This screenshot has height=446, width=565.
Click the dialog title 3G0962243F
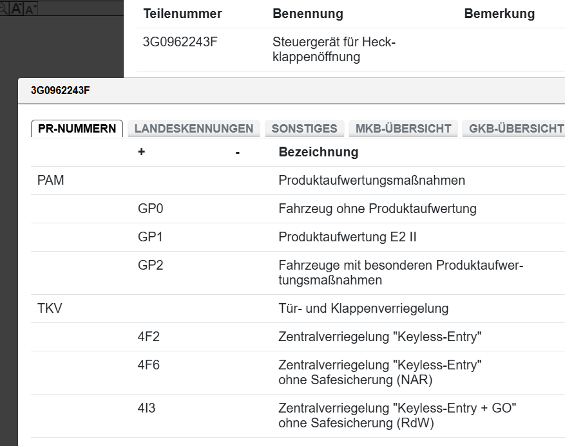click(60, 90)
